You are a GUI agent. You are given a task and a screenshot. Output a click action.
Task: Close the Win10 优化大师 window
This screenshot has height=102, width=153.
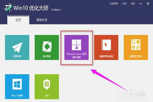pos(148,4)
